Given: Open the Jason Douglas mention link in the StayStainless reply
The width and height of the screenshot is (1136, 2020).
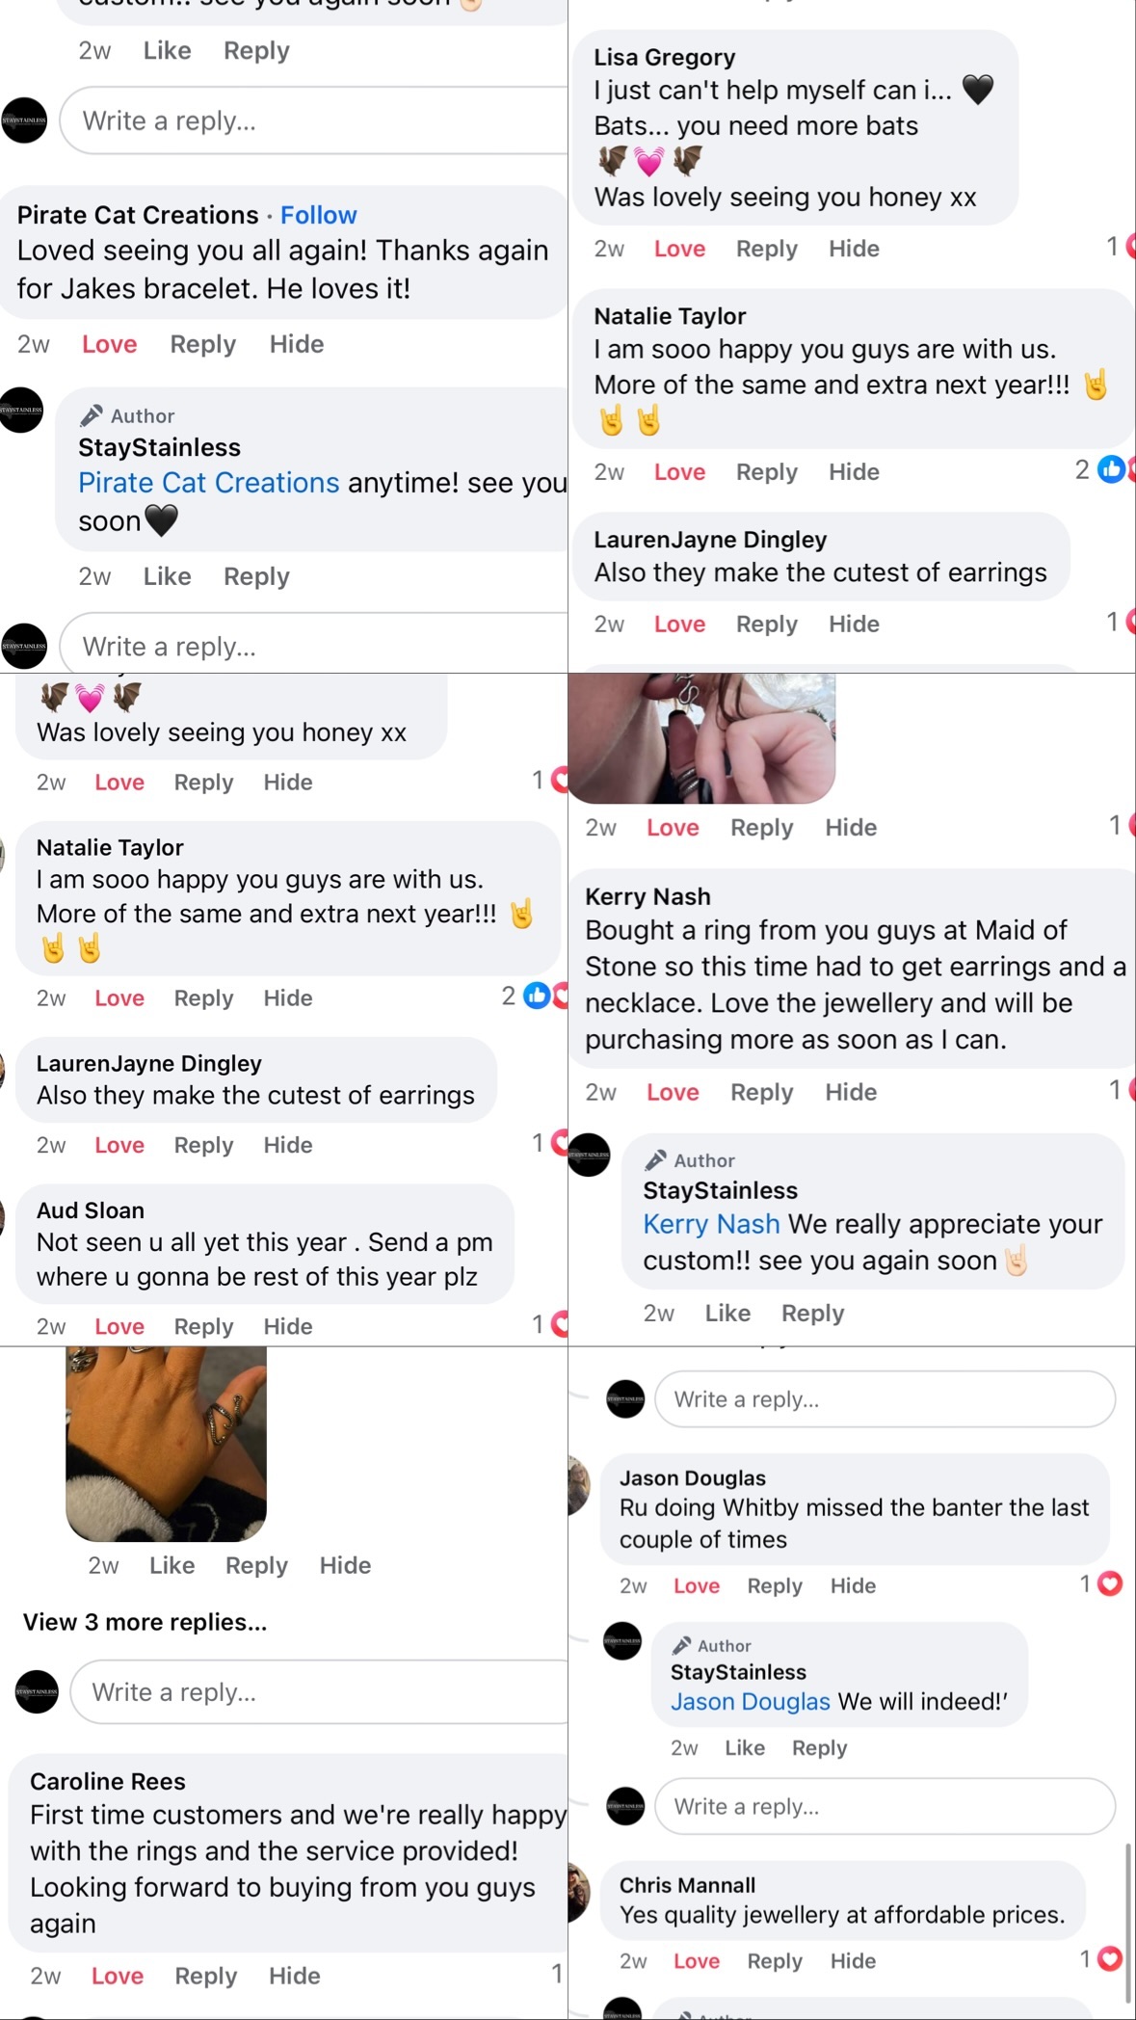Looking at the screenshot, I should pyautogui.click(x=750, y=1701).
